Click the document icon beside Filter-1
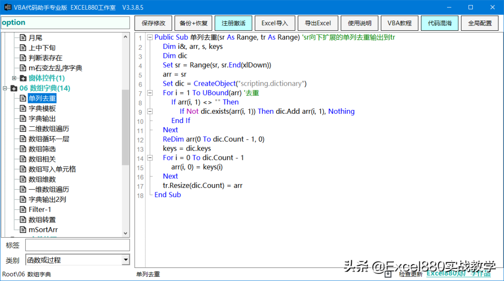 click(x=23, y=209)
